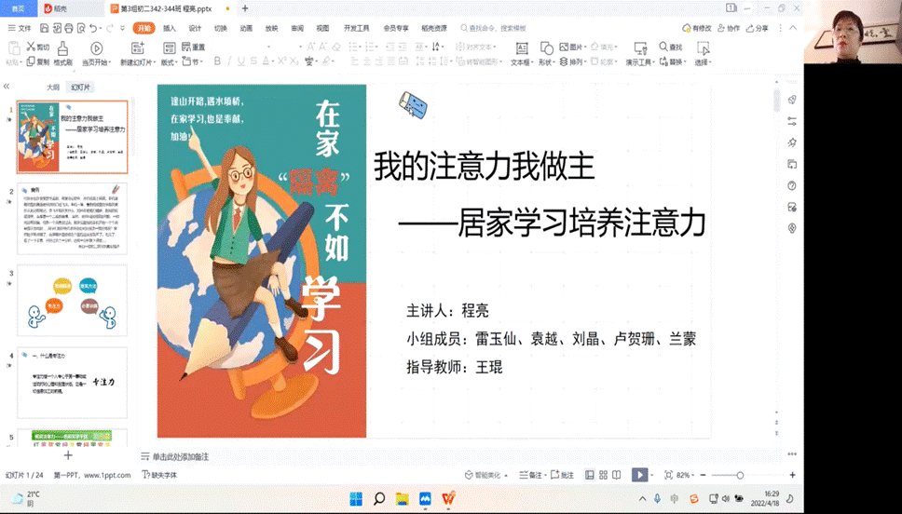
Task: Toggle Underline formatting
Action: [241, 61]
